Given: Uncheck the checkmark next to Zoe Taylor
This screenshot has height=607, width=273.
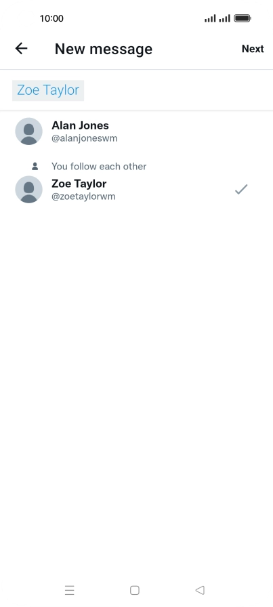Looking at the screenshot, I should click(x=241, y=189).
